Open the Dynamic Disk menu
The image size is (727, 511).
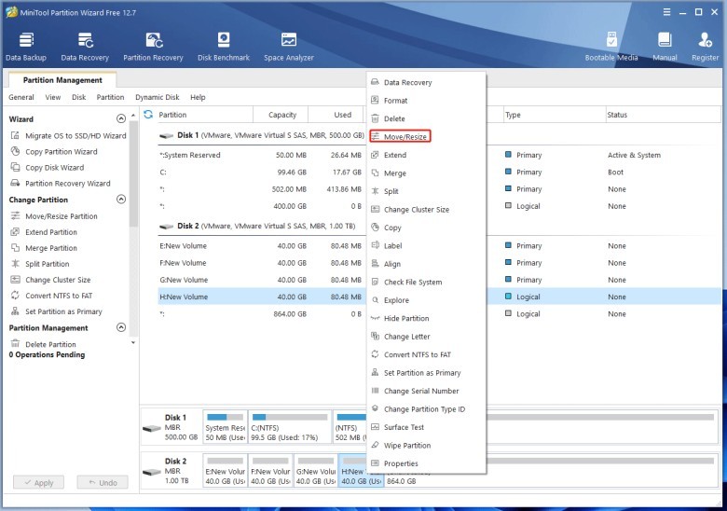click(x=157, y=97)
